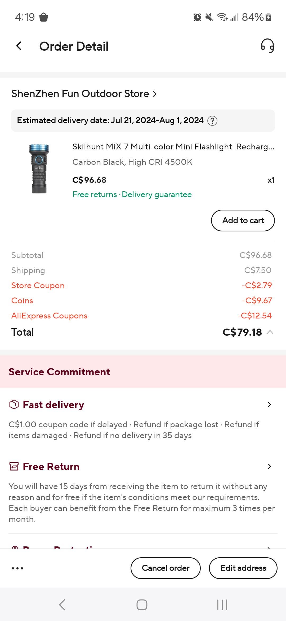Tap the delivery date help question mark

212,121
